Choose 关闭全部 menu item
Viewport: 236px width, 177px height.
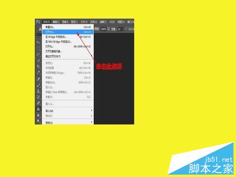coord(68,68)
